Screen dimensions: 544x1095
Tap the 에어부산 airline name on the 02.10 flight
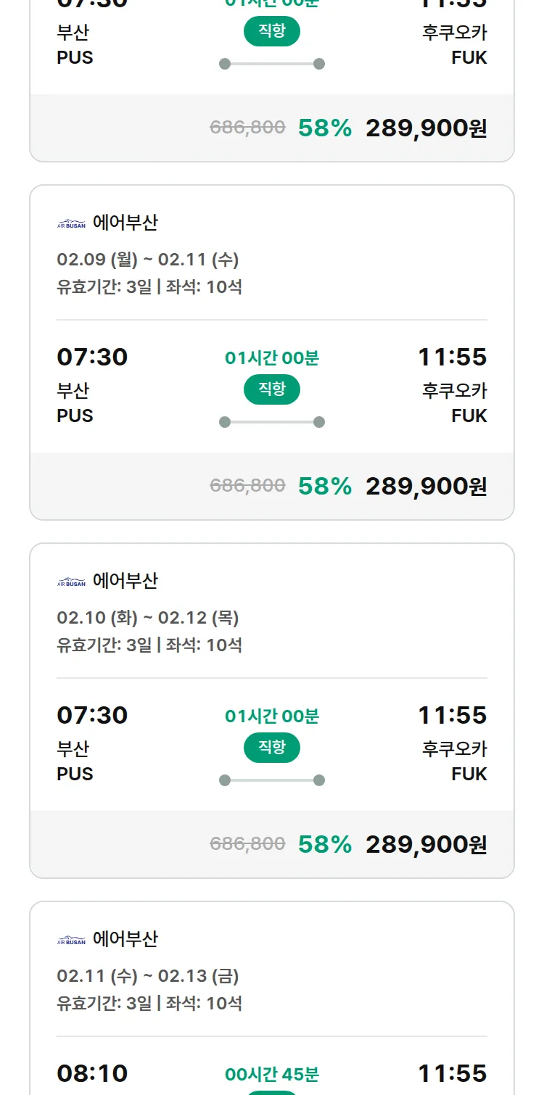pyautogui.click(x=125, y=581)
